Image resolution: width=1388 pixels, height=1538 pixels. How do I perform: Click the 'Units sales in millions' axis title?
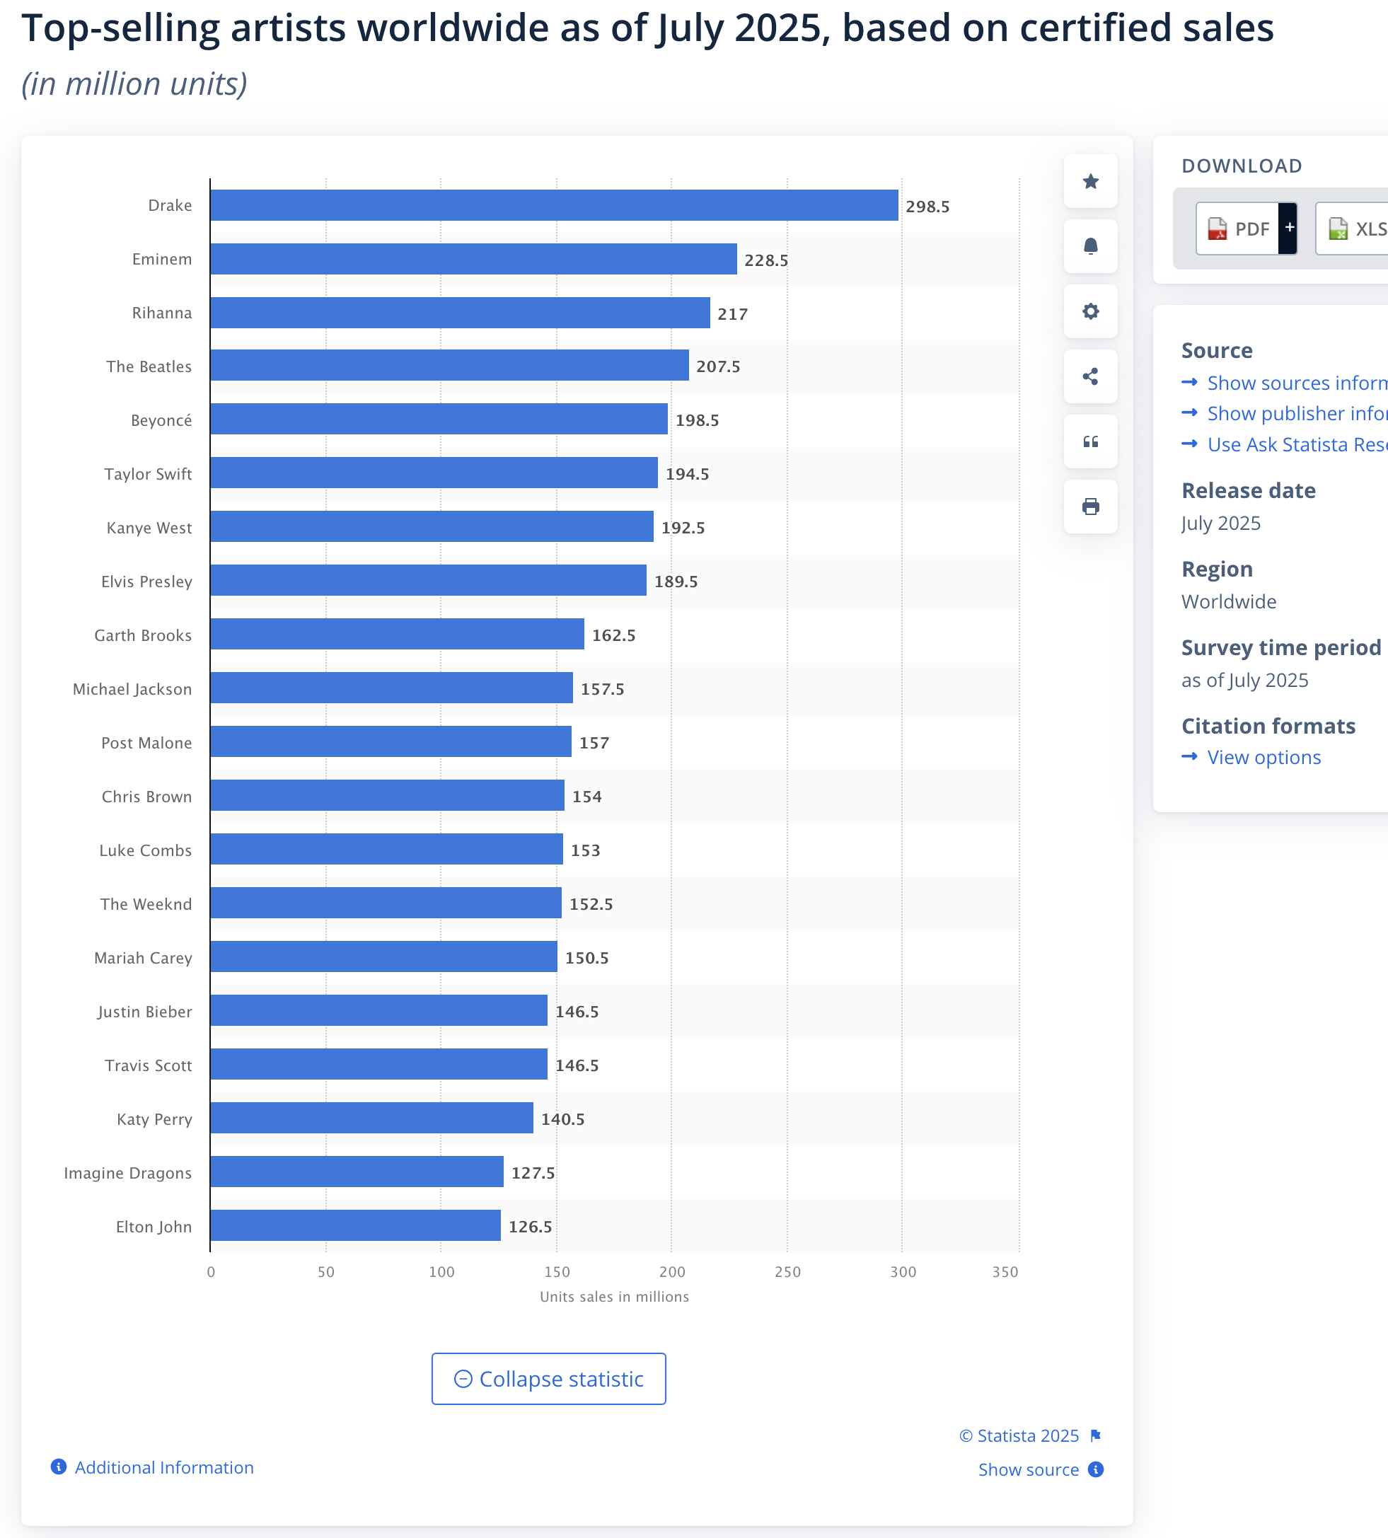pos(614,1296)
